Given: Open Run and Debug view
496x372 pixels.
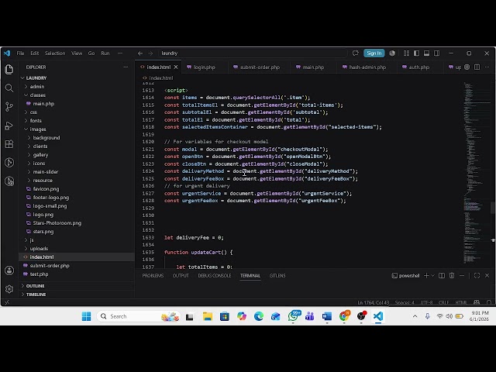Looking at the screenshot, I should pos(9,126).
